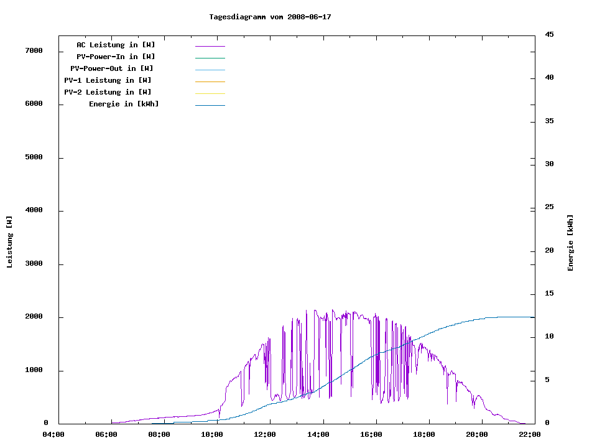The image size is (597, 448).
Task: Select the AC Leistung legend label
Action: point(116,45)
